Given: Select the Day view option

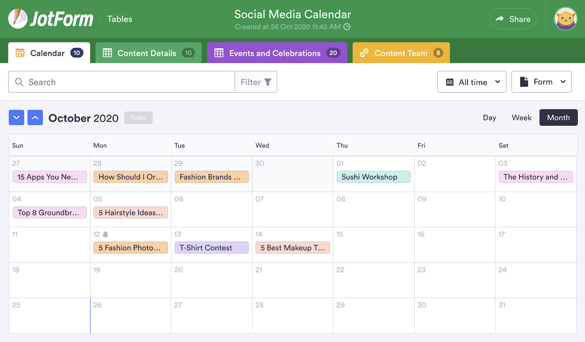Looking at the screenshot, I should click(x=489, y=117).
